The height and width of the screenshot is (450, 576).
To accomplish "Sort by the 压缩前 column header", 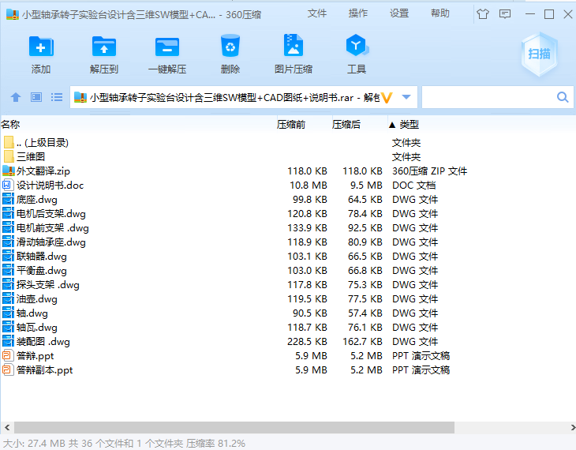I will pyautogui.click(x=290, y=125).
